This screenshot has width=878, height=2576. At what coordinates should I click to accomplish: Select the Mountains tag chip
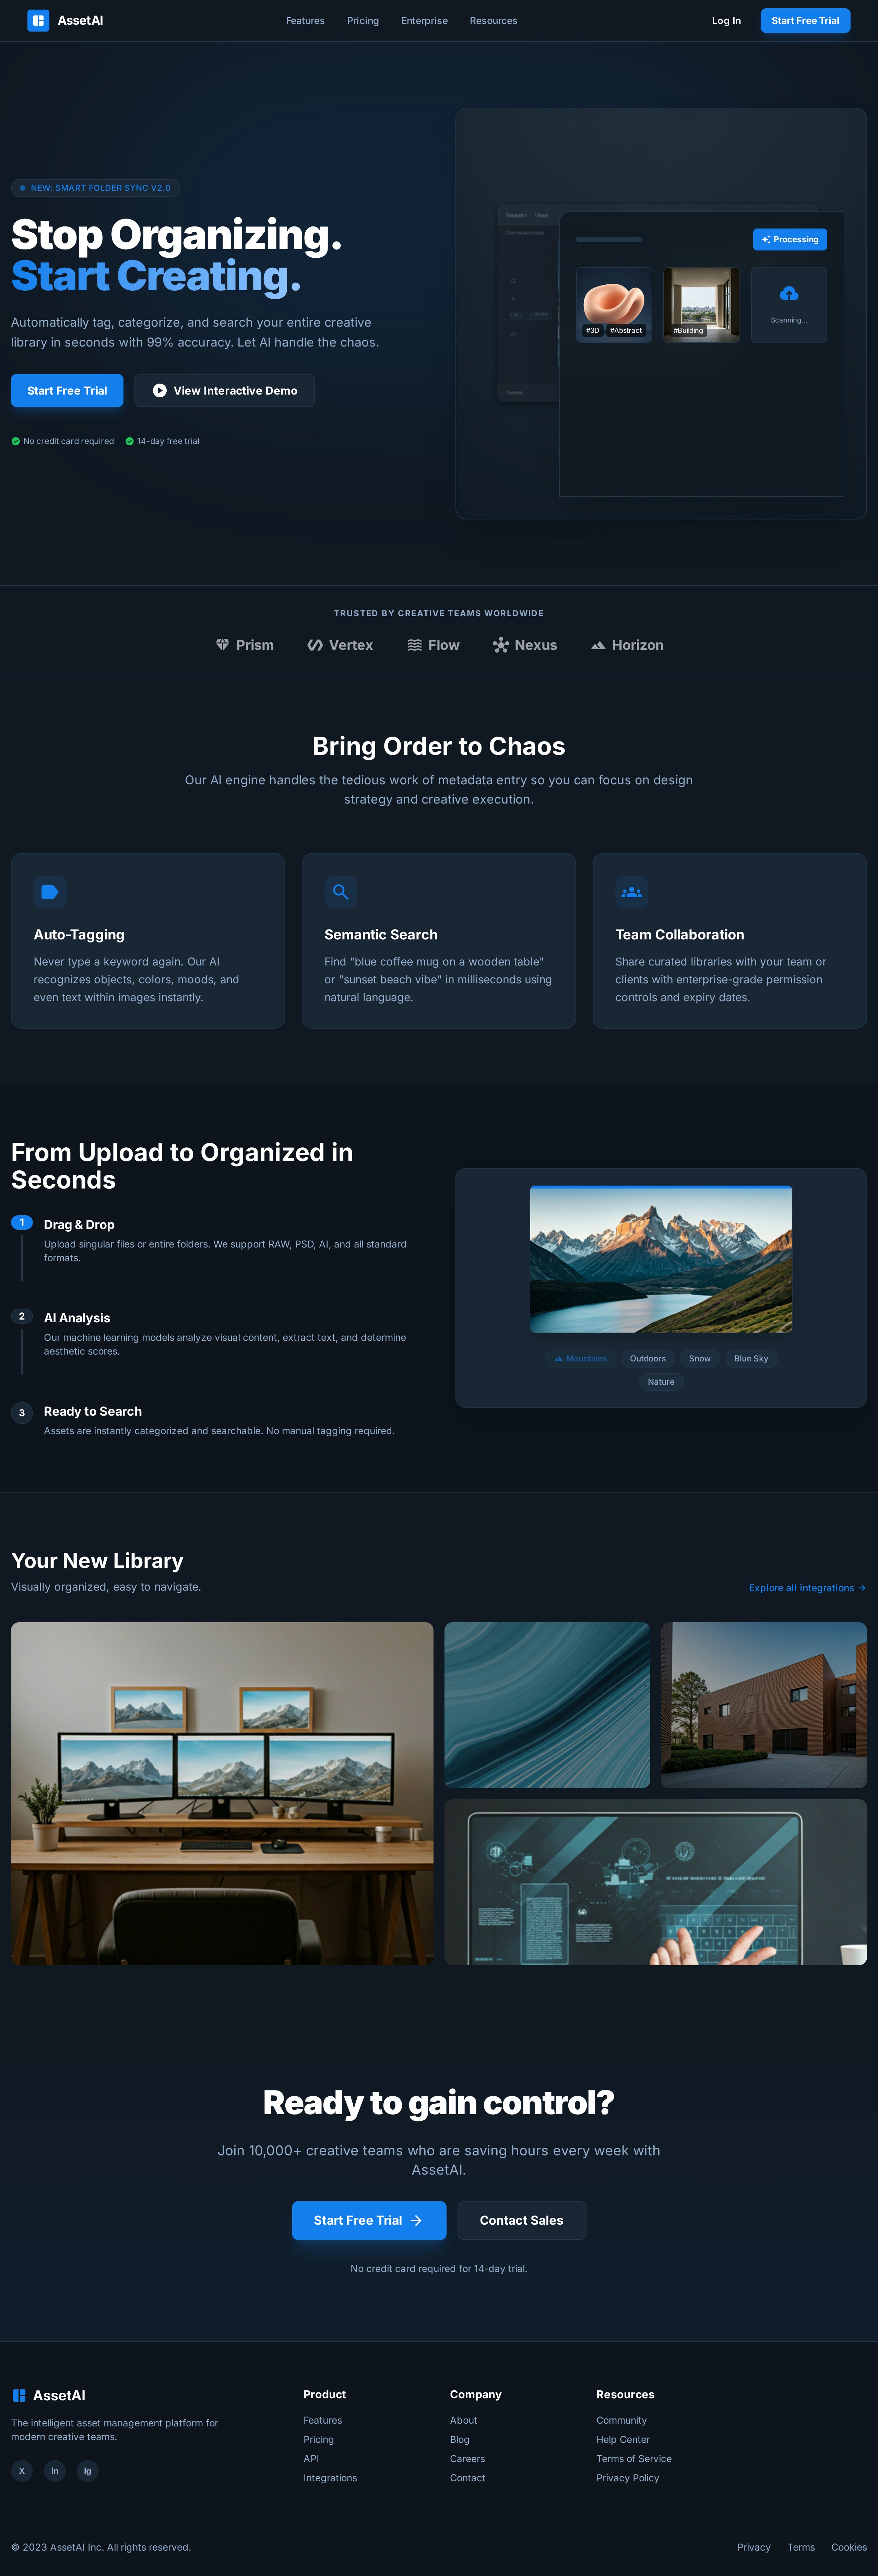coord(580,1359)
